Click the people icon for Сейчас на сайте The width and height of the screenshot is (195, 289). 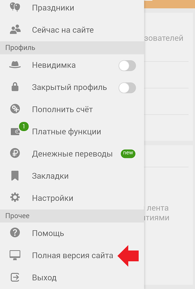pos(15,29)
